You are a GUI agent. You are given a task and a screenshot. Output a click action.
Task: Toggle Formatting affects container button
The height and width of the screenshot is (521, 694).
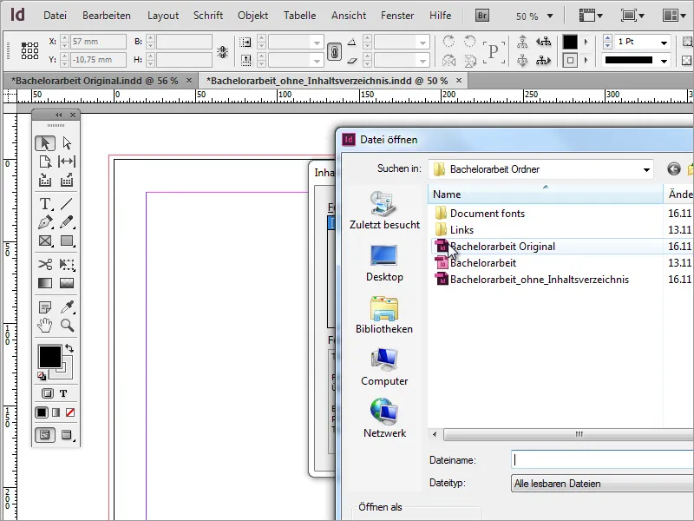pos(48,393)
